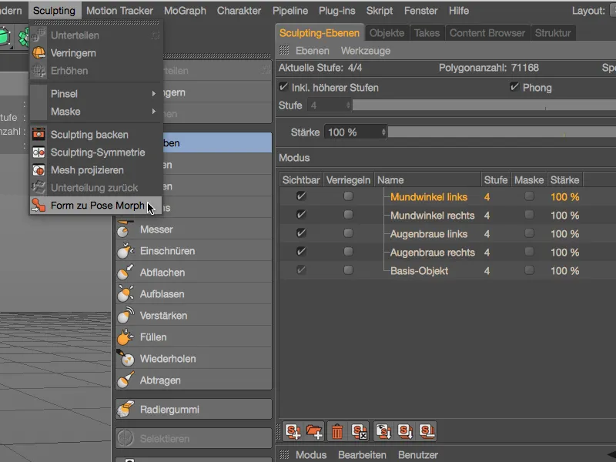Enable mask for Mundwinkel rechts layer
This screenshot has width=616, height=462.
(529, 215)
